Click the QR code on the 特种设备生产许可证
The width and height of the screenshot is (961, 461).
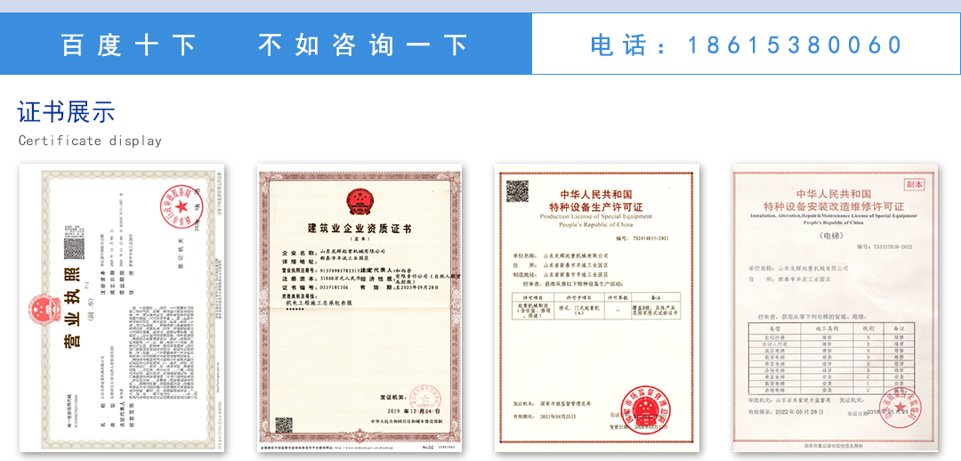pos(517,190)
